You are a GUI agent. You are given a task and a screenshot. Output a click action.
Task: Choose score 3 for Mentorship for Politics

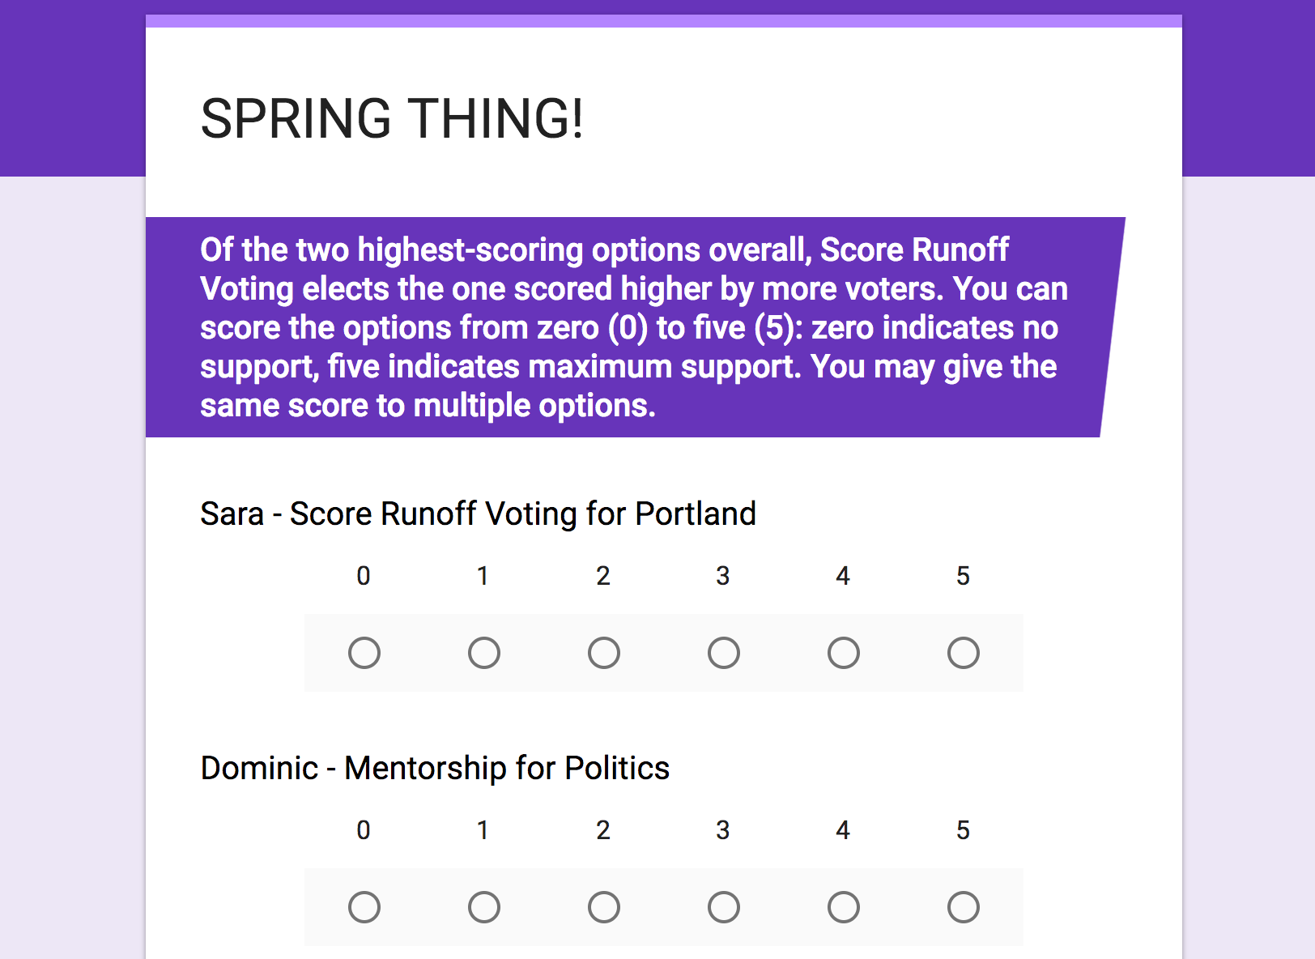[723, 907]
